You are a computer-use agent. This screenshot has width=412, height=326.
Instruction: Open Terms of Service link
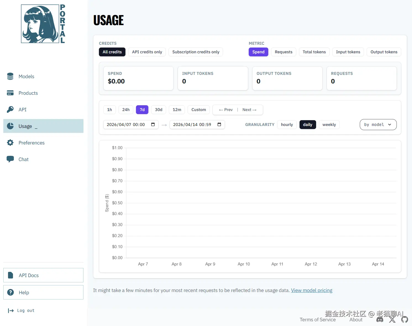pyautogui.click(x=318, y=320)
